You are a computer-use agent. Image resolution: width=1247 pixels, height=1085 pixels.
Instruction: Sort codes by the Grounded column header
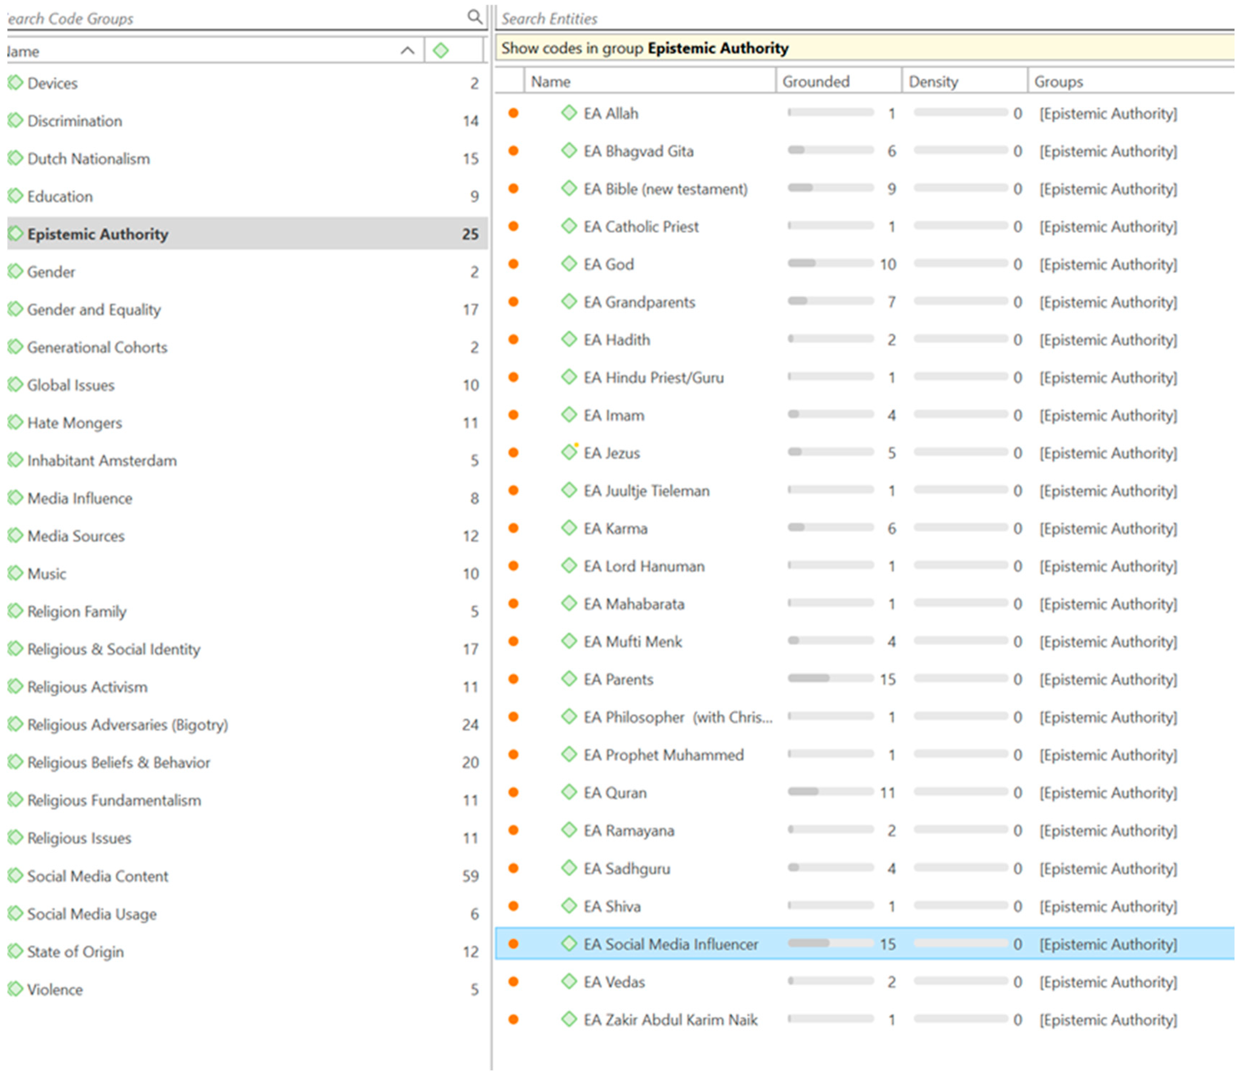(x=815, y=81)
